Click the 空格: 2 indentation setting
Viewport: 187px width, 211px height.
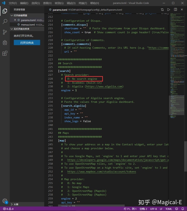point(143,209)
